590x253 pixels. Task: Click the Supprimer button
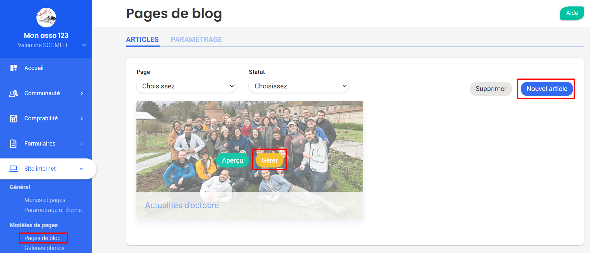[491, 89]
